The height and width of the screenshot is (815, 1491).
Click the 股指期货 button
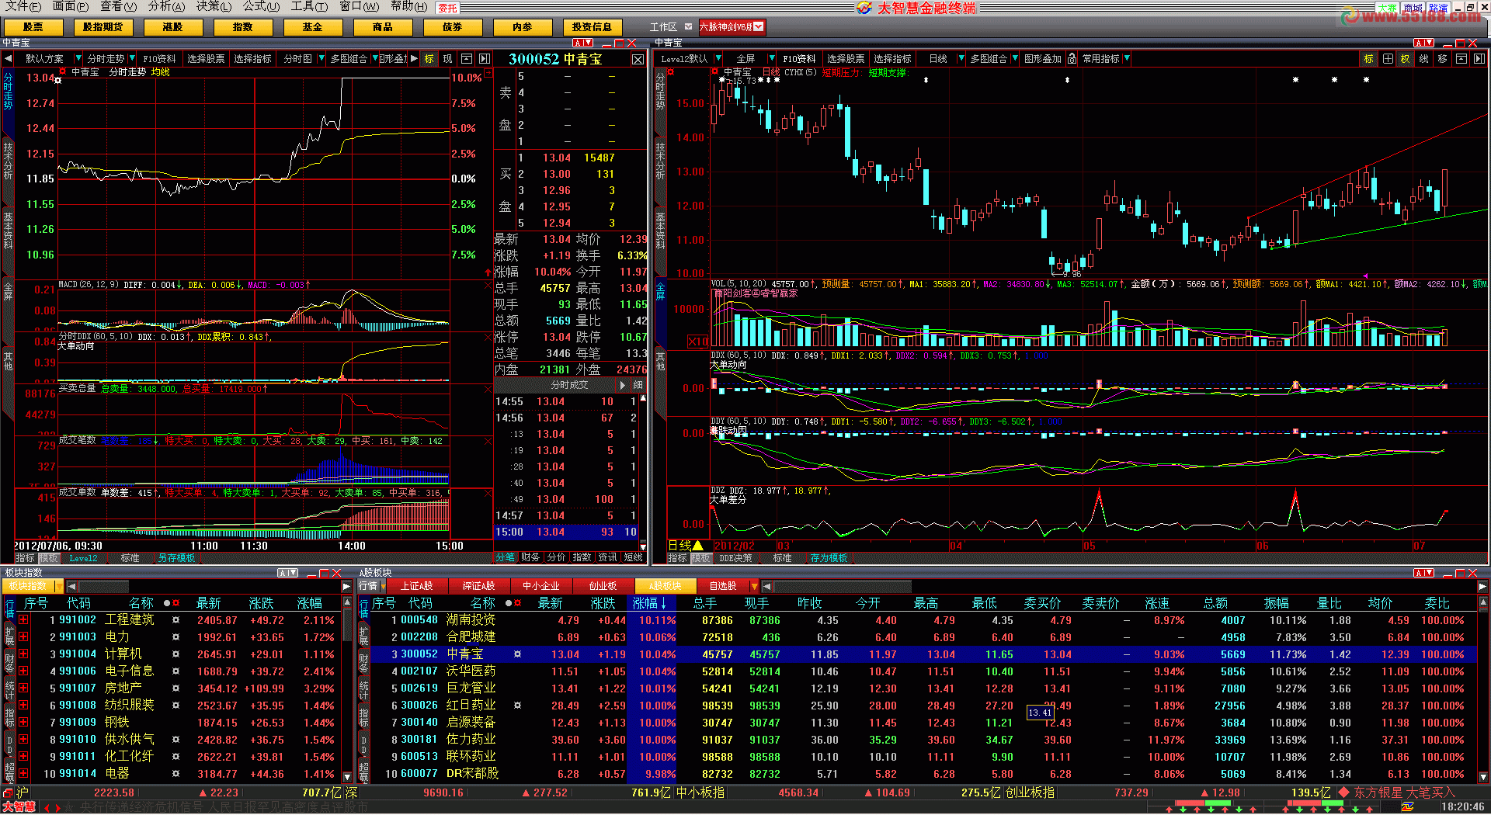[103, 27]
